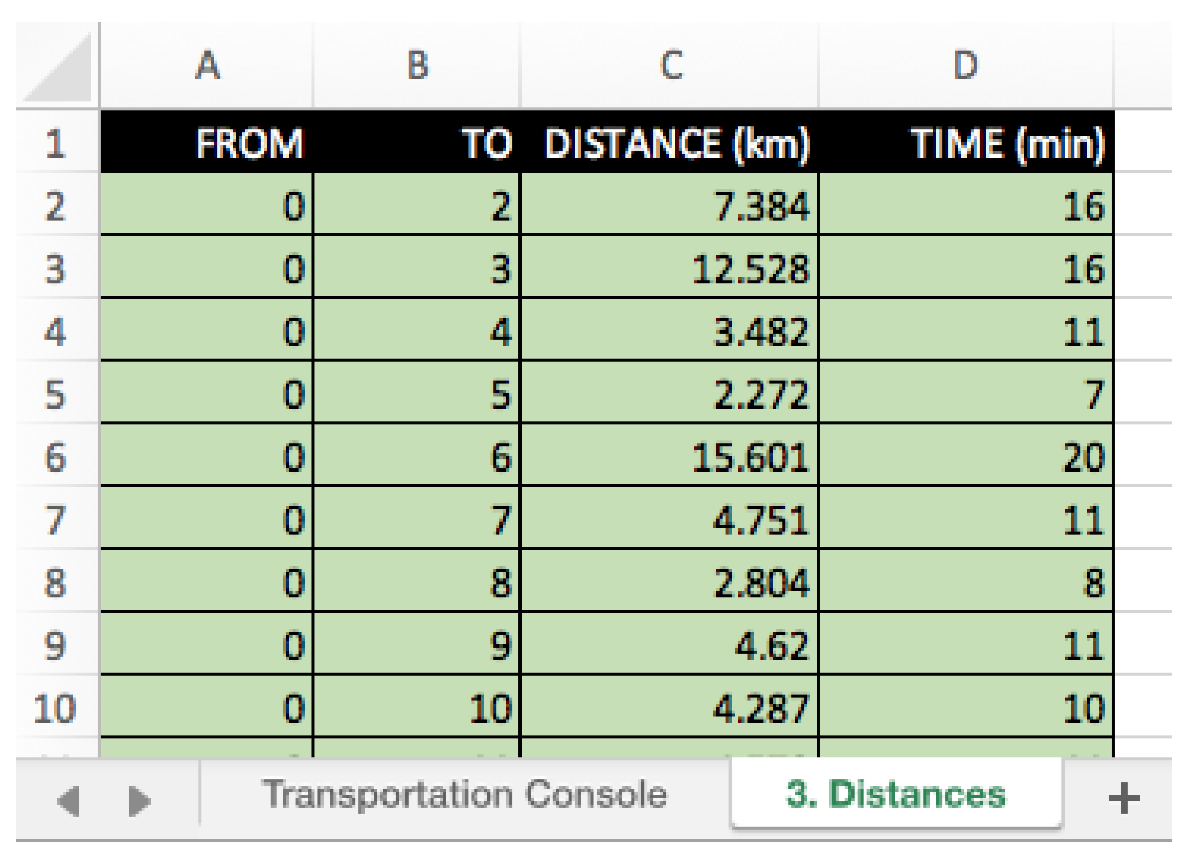
Task: Select the distance cell with 4.287
Action: pos(670,708)
